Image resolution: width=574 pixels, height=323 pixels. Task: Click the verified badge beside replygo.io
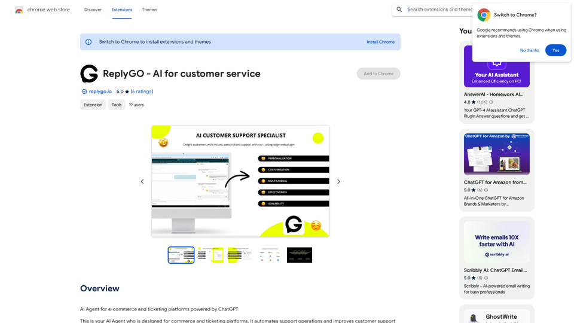point(84,92)
